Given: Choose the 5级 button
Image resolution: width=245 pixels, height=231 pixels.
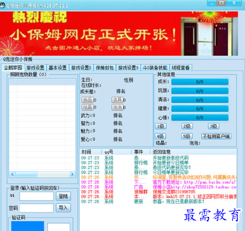Looking at the screenshot, I should [x=187, y=136].
